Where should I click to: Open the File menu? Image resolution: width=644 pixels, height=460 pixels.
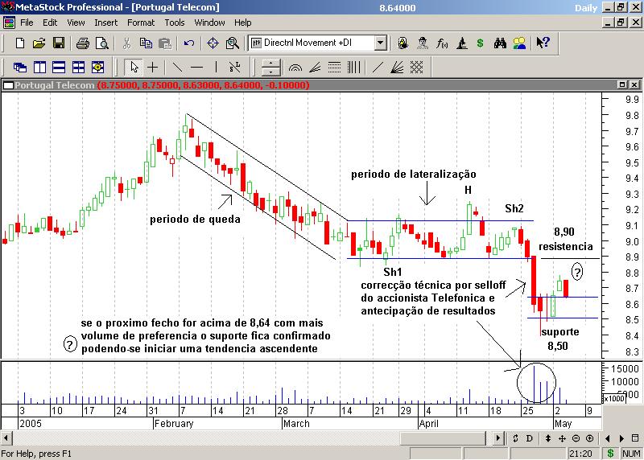[27, 23]
